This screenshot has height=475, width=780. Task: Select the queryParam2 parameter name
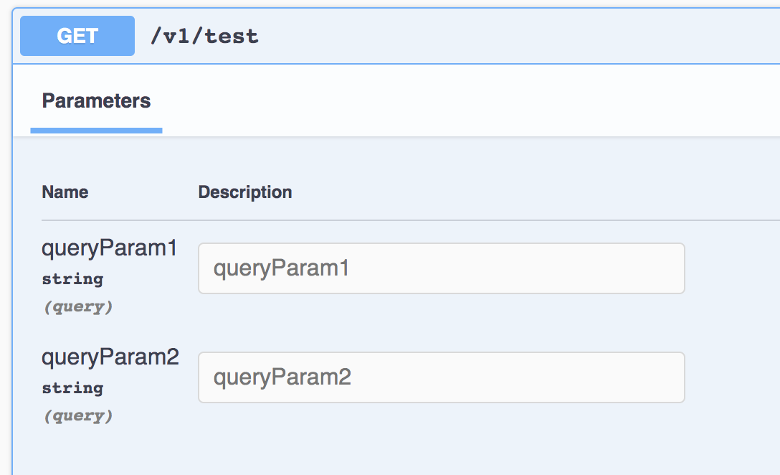click(x=109, y=357)
